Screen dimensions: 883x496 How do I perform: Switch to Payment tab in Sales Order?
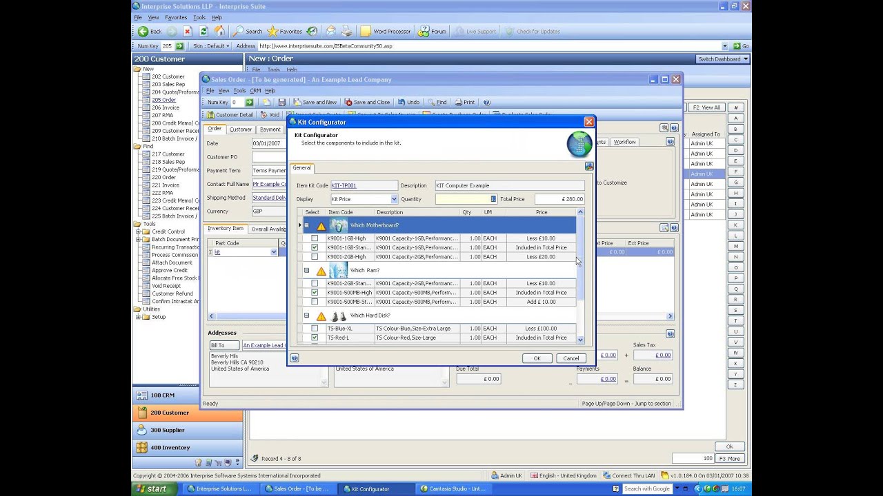pyautogui.click(x=270, y=130)
